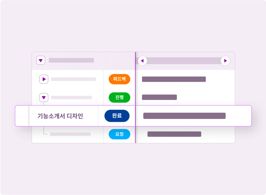The width and height of the screenshot is (266, 195).
Task: Select the dark blue 완료 status badge
Action: coord(117,116)
